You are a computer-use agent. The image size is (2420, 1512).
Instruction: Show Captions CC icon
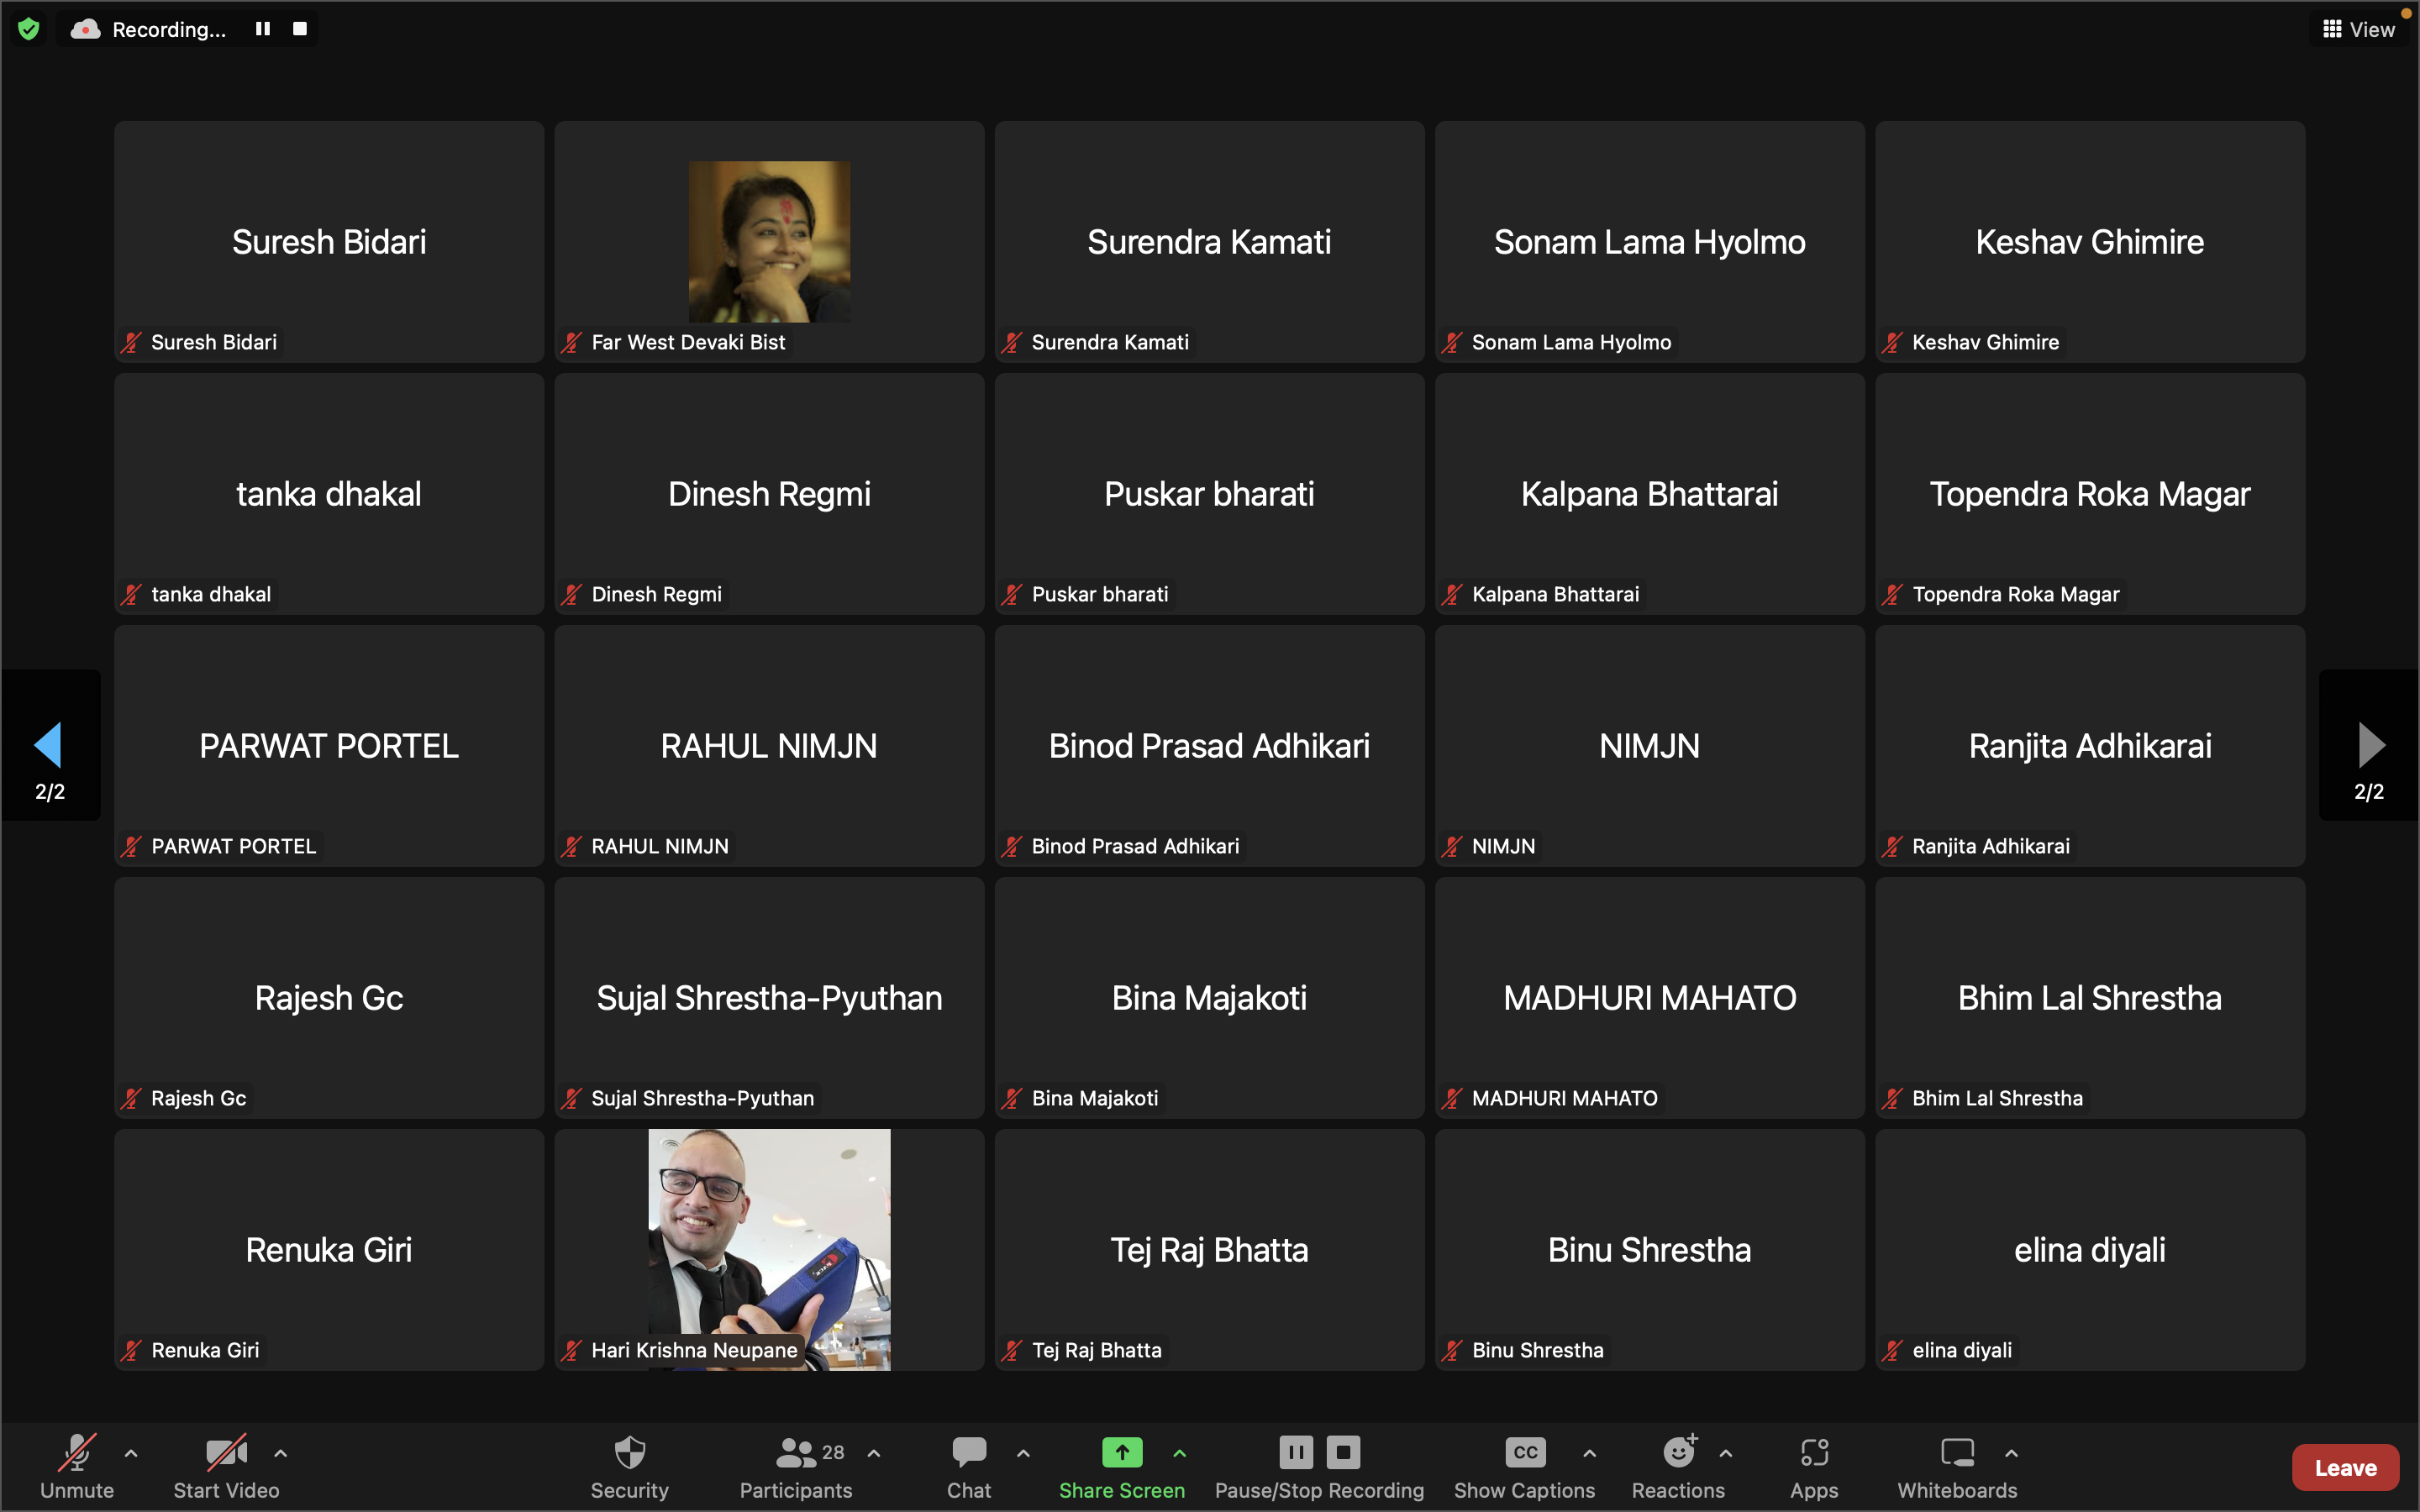(x=1525, y=1452)
